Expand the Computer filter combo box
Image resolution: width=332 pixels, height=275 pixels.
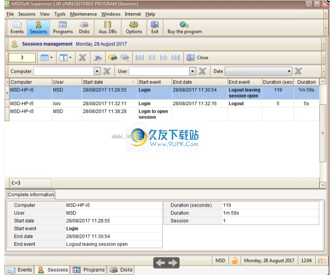click(97, 71)
